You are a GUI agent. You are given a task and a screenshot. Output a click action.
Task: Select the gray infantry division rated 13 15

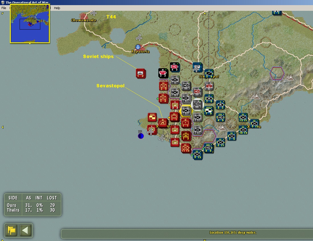[x=197, y=117]
